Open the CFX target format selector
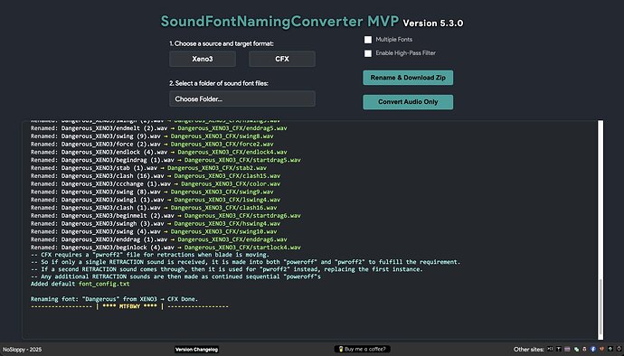Image resolution: width=624 pixels, height=356 pixels. point(282,59)
